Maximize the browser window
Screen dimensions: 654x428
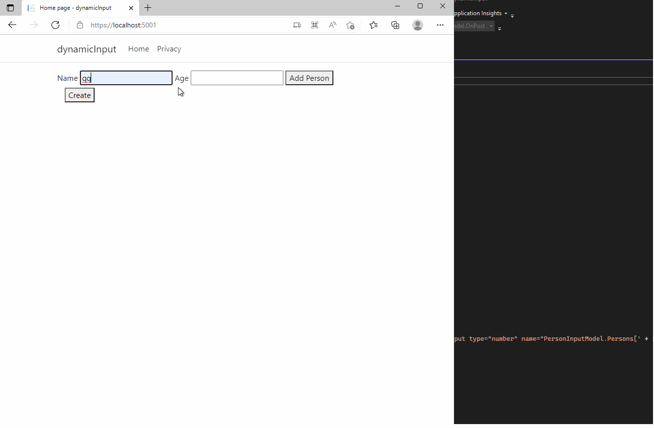(x=420, y=6)
